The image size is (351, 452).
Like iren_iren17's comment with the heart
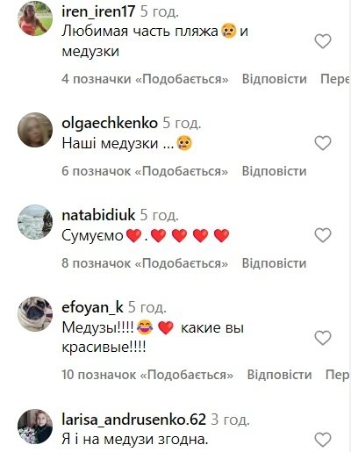tap(323, 41)
